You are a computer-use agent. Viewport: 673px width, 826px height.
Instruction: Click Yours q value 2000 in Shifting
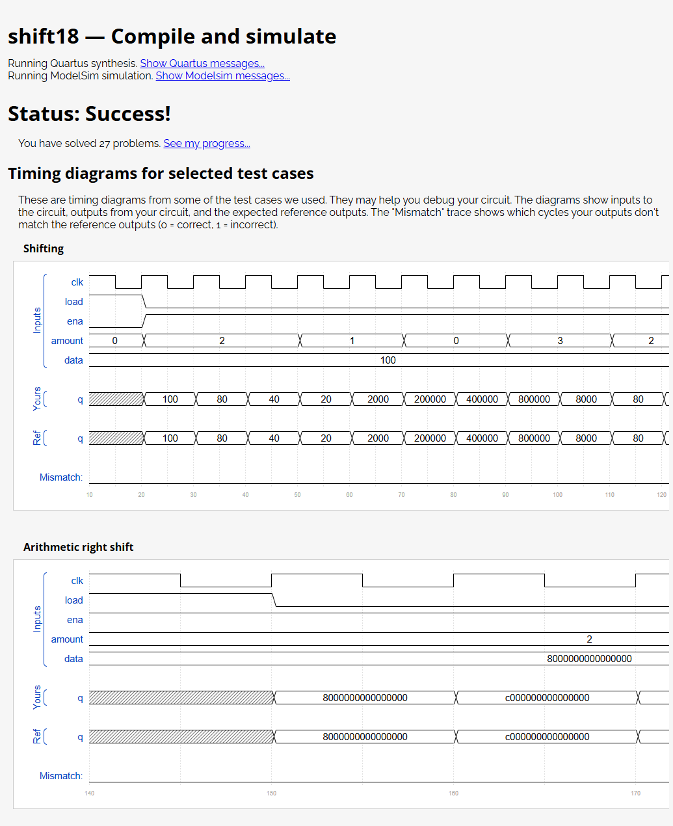point(378,399)
